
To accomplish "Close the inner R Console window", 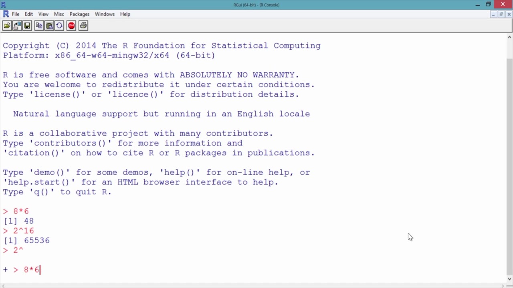I will coord(509,14).
